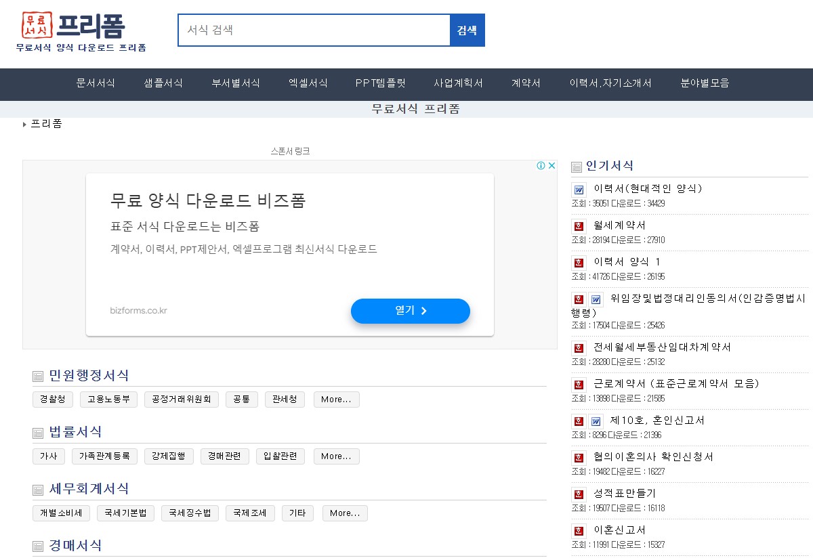
Task: Click the blue 검색 search button
Action: 467,30
